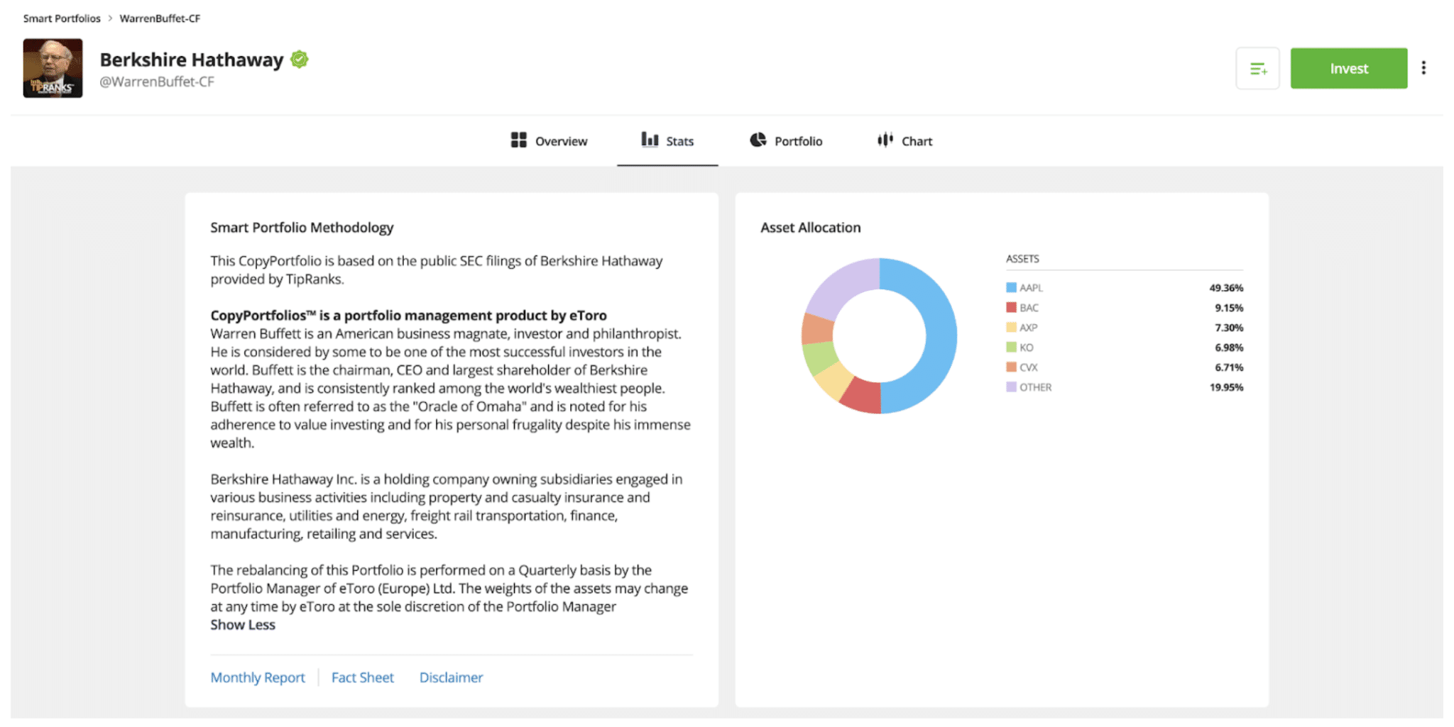Viewport: 1454px width, 727px height.
Task: Open the Fact Sheet link
Action: 362,677
